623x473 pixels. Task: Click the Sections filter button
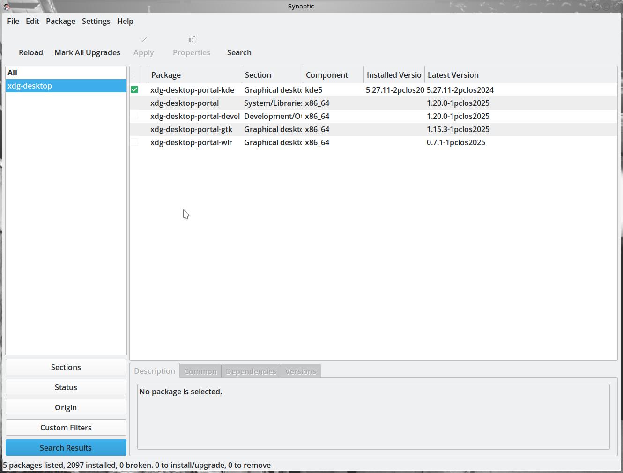(x=66, y=367)
